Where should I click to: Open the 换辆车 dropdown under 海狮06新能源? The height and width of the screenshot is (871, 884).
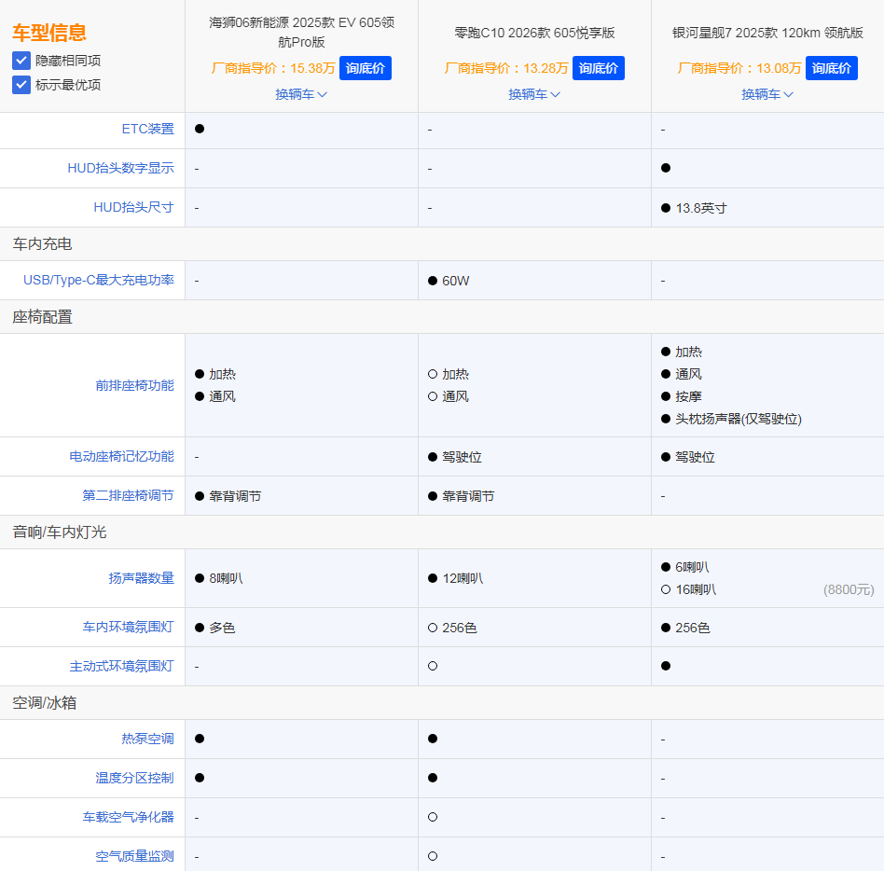(301, 94)
